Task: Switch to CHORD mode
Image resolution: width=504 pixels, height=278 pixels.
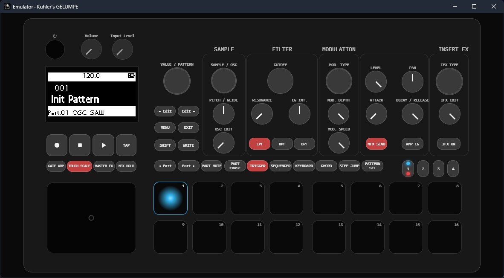Action: click(326, 166)
